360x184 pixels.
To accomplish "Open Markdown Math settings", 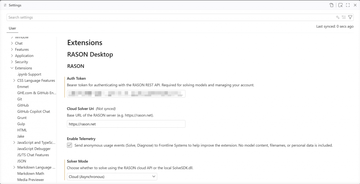I will tap(31, 174).
